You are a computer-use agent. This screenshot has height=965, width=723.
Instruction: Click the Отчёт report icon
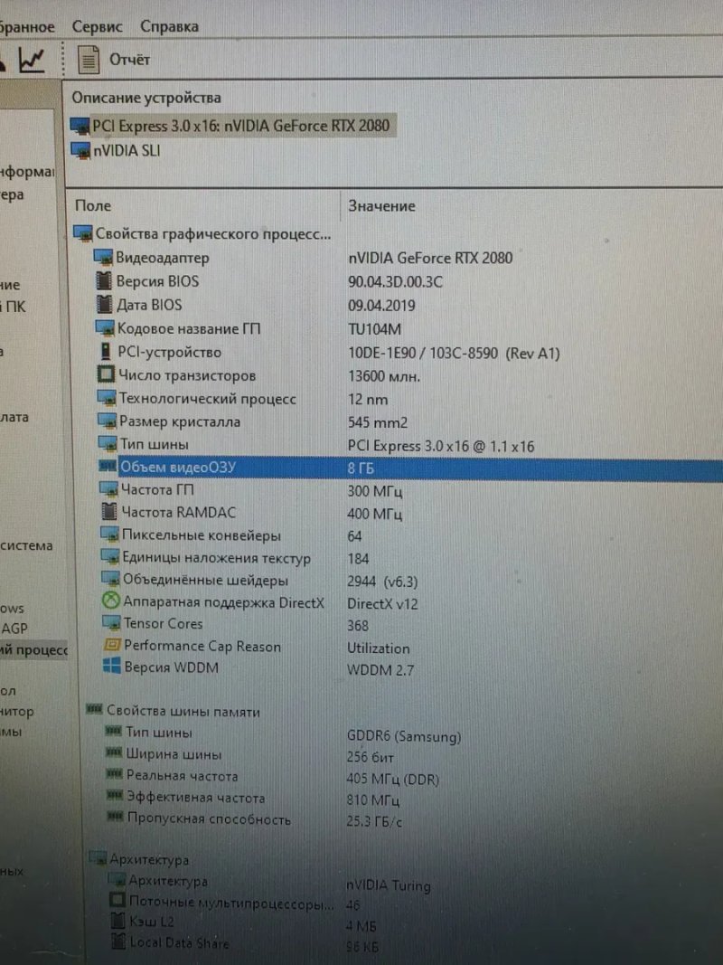pyautogui.click(x=89, y=60)
